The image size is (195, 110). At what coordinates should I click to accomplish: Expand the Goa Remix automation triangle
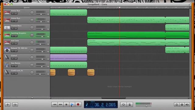(48, 67)
